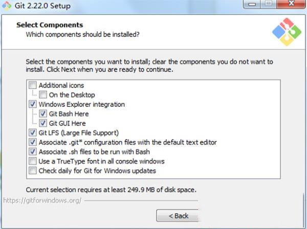Click the Git logo icon in title bar

coord(7,7)
